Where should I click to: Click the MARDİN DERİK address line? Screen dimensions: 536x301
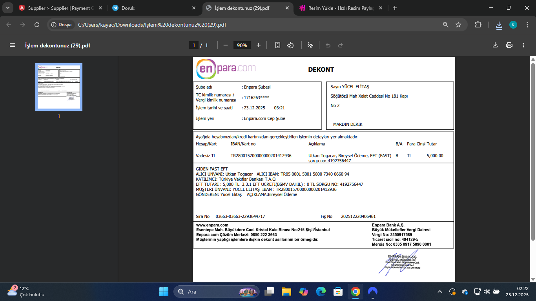tap(348, 124)
